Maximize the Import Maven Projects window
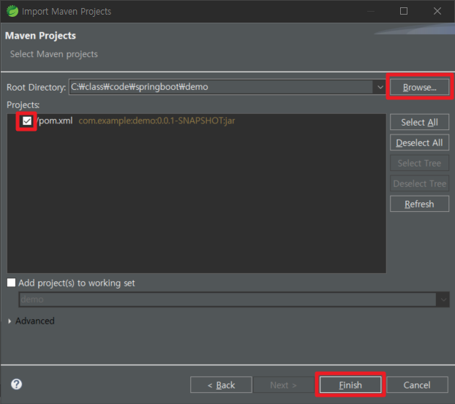The width and height of the screenshot is (455, 404). (404, 11)
